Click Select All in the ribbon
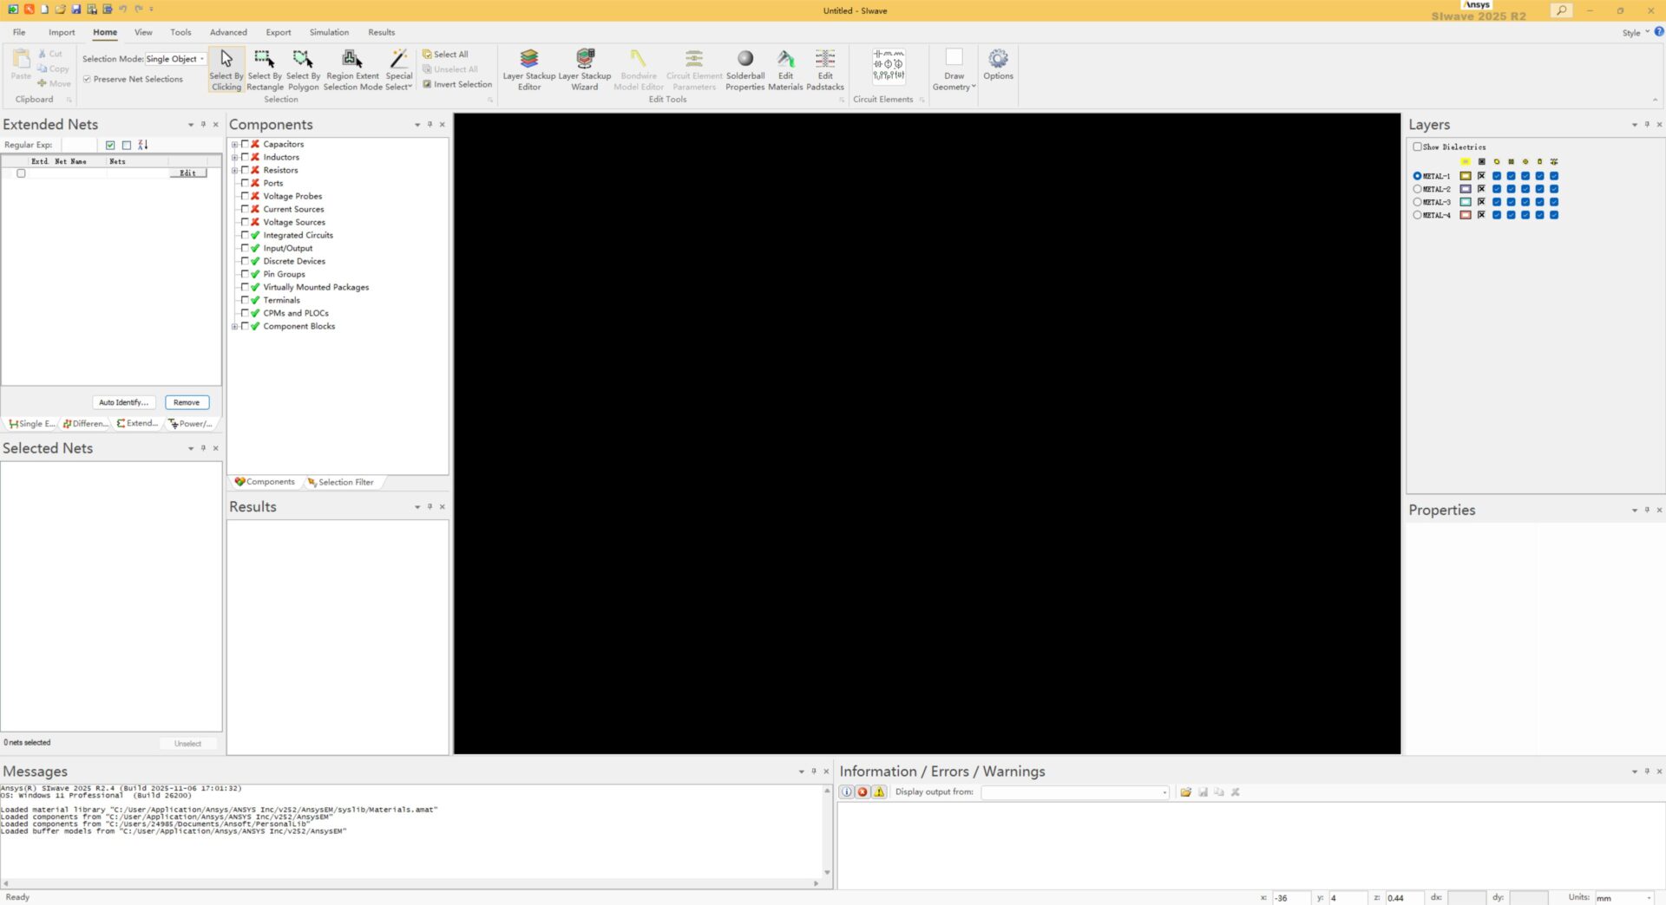Viewport: 1666px width, 905px height. [x=445, y=54]
